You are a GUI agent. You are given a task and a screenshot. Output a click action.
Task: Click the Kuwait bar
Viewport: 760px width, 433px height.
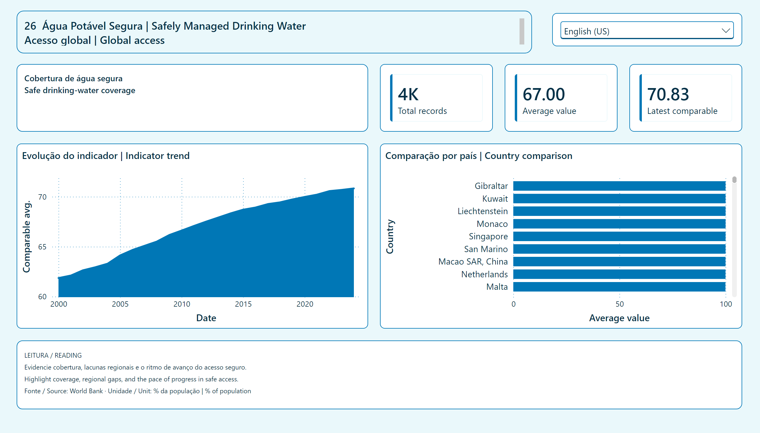coord(619,198)
